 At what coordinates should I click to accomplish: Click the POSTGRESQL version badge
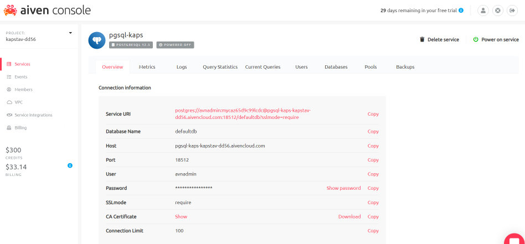coord(131,44)
